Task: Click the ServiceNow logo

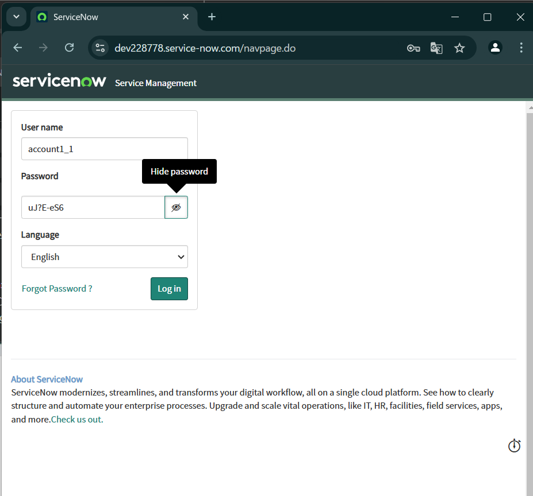Action: (59, 81)
